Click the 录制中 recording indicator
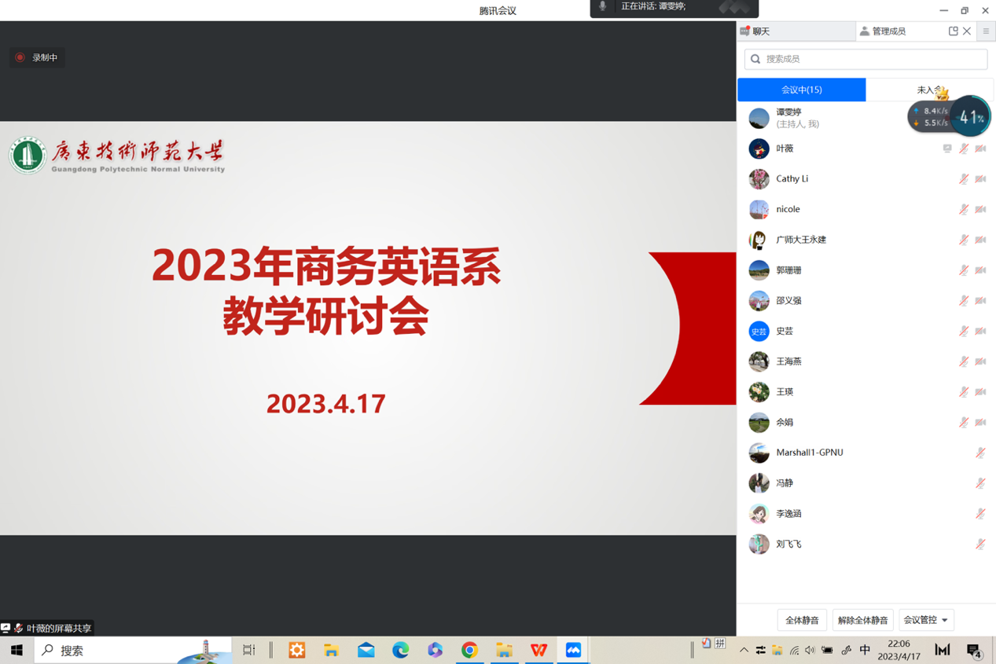The image size is (996, 664). (x=37, y=57)
